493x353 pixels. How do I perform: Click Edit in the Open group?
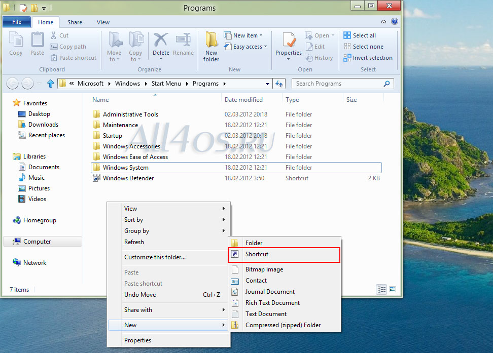tap(315, 47)
